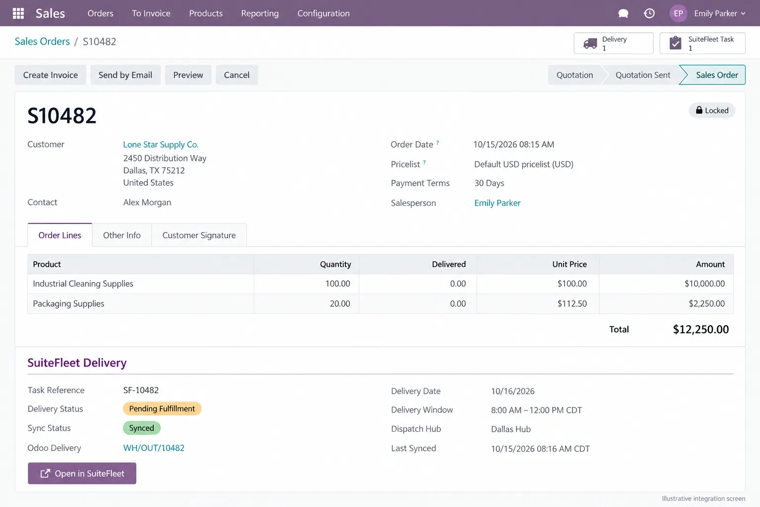
Task: Click the Packaging Supplies product row
Action: (380, 304)
